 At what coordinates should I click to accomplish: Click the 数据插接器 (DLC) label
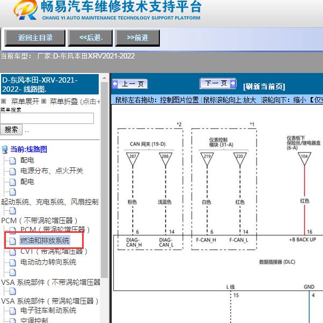(277, 262)
